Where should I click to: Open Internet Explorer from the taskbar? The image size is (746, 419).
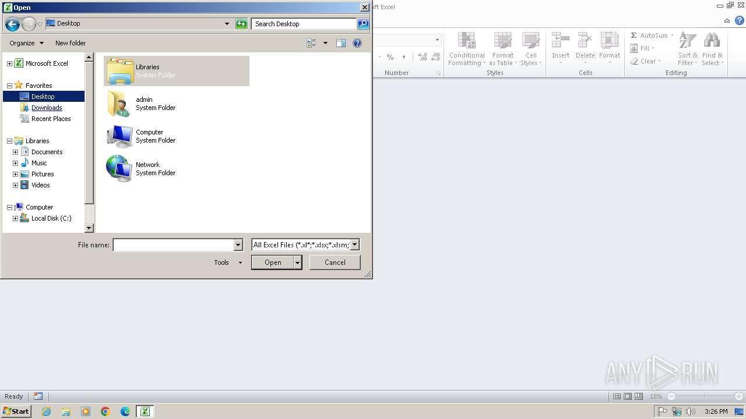pyautogui.click(x=46, y=411)
